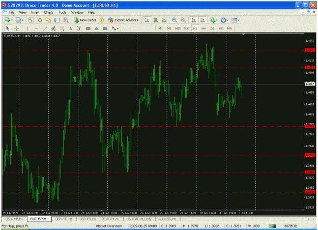This screenshot has height=230, width=318.
Task: Zoom in on the chart
Action: [174, 20]
